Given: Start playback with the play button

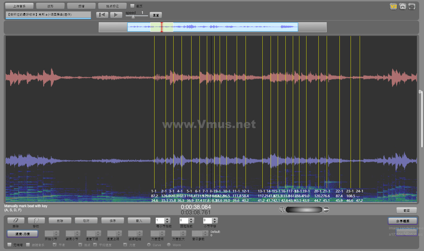Looking at the screenshot, I should (x=116, y=15).
